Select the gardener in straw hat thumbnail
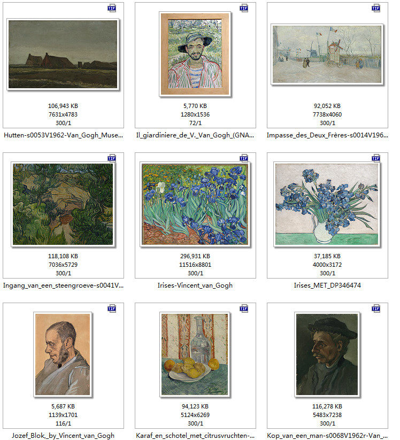The image size is (400, 440). [x=195, y=54]
